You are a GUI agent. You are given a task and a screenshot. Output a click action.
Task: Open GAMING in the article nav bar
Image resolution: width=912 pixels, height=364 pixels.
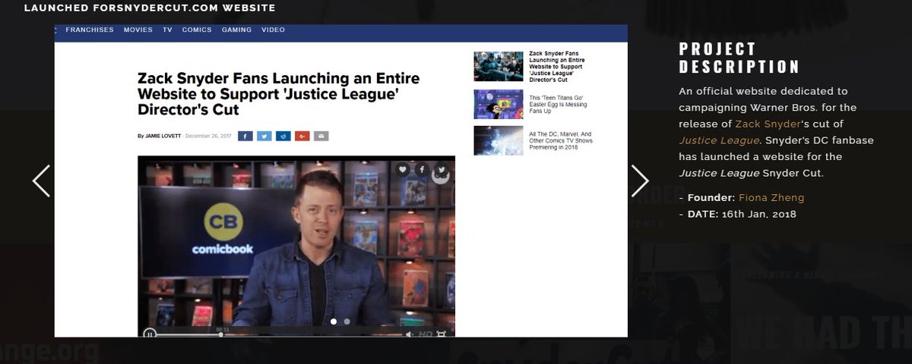(236, 30)
